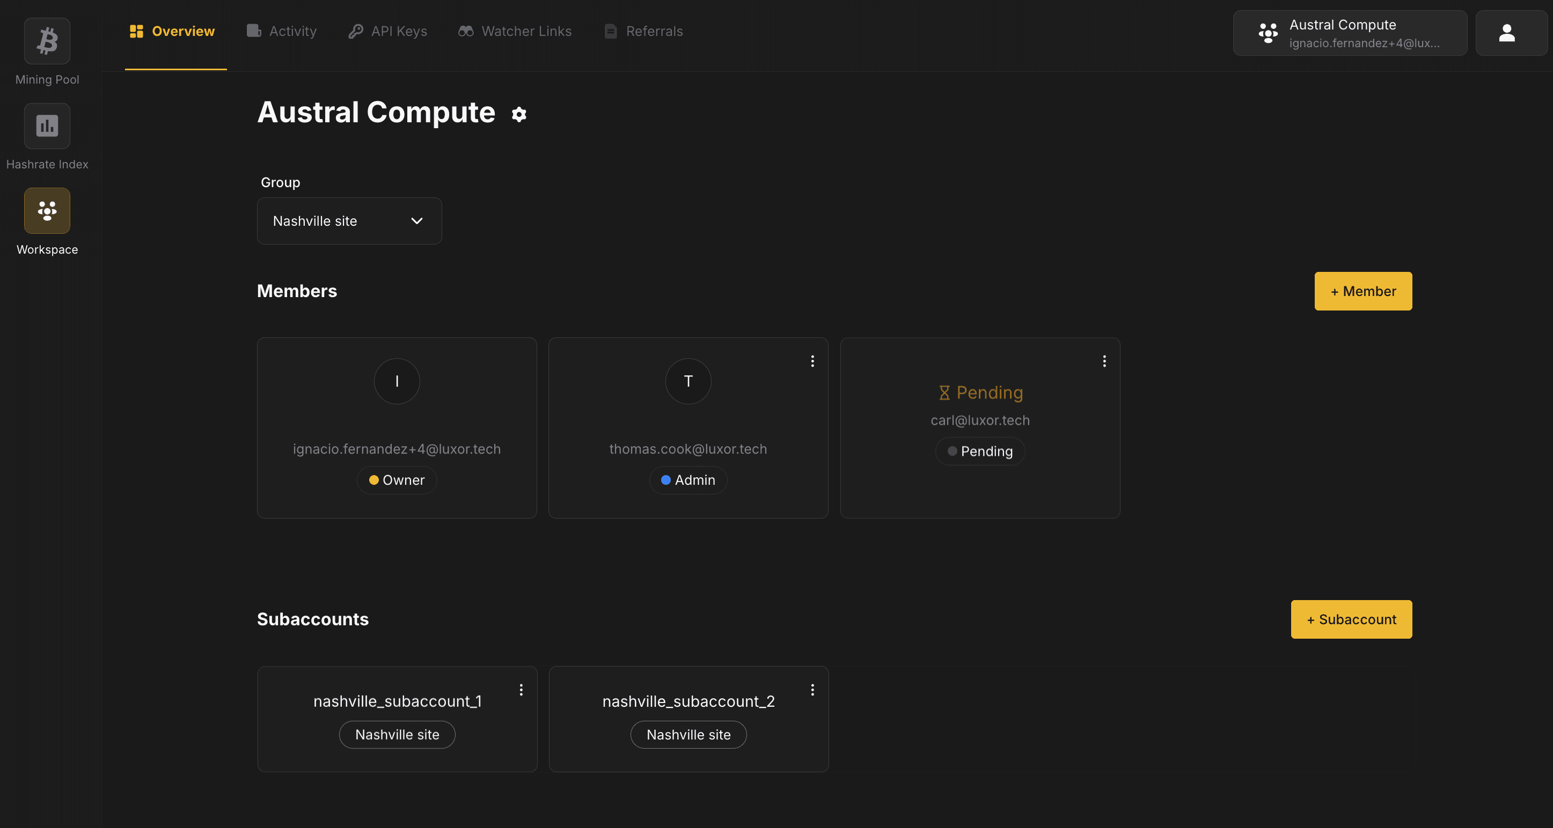Click the Owner role badge
The image size is (1553, 828).
pyautogui.click(x=397, y=480)
